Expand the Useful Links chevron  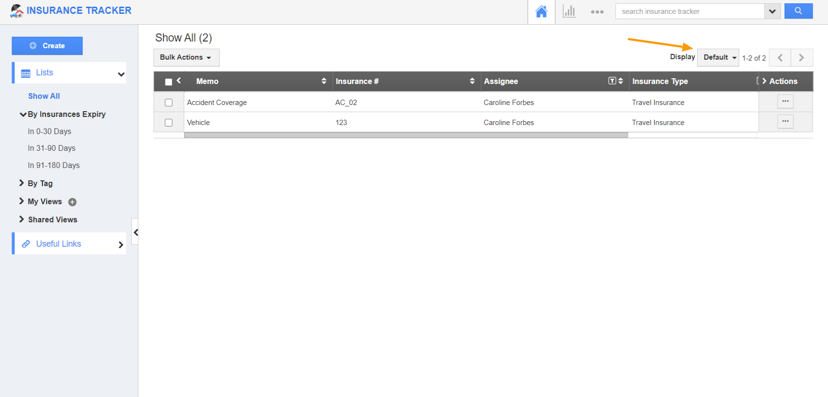121,245
